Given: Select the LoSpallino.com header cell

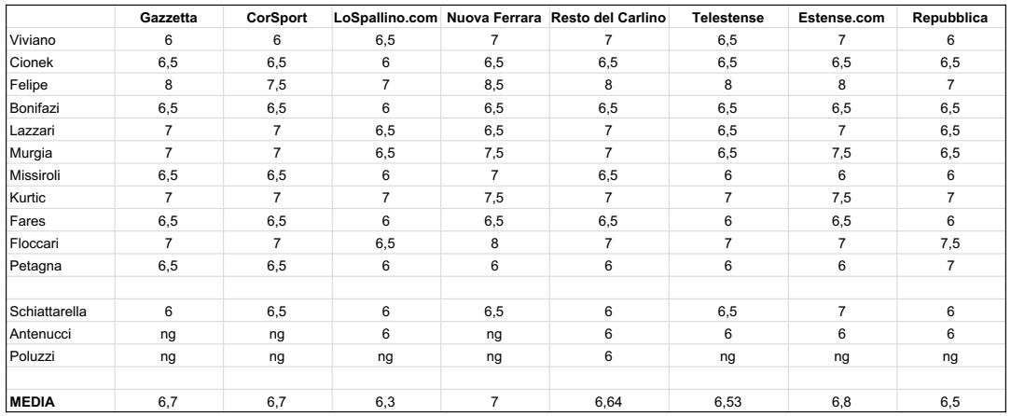Looking at the screenshot, I should point(385,18).
